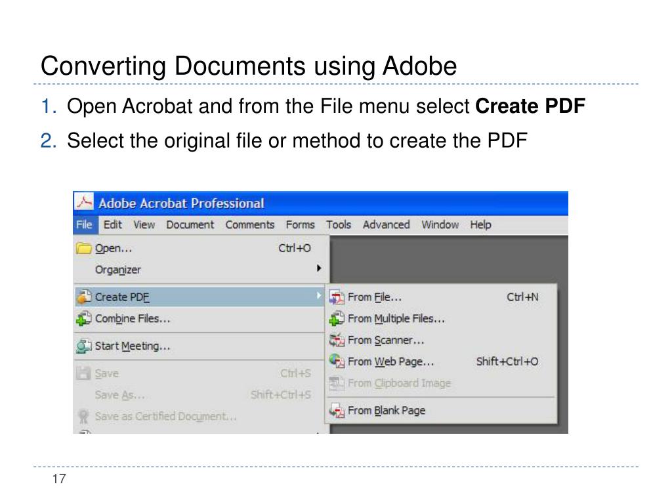
Task: Open the Forms menu
Action: coord(300,224)
